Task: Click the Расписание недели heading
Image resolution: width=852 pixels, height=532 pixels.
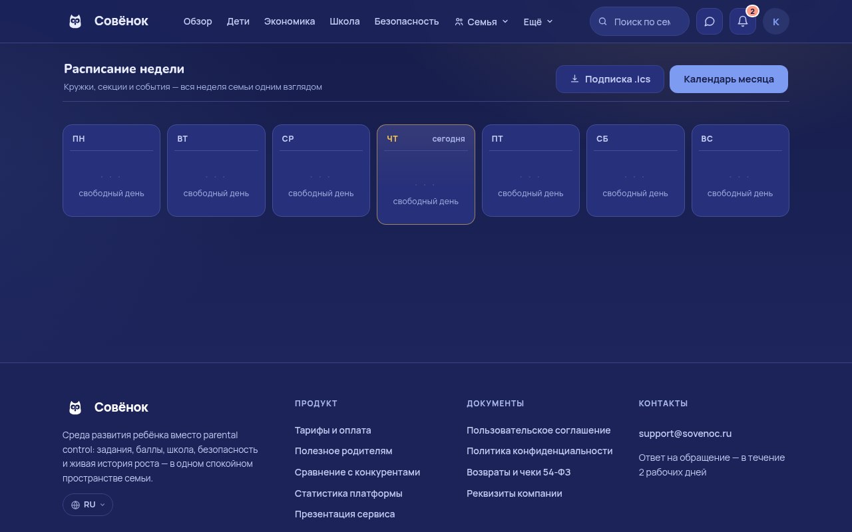Action: point(124,69)
